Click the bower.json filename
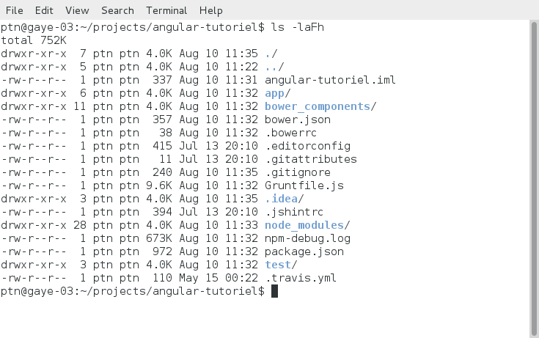 [298, 120]
